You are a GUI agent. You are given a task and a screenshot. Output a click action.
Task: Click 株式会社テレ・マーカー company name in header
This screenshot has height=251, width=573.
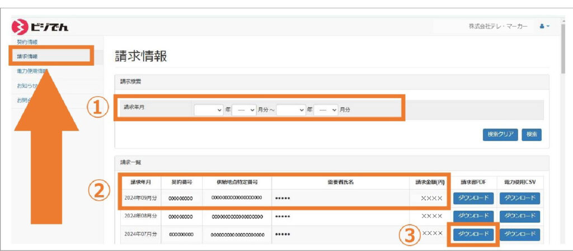click(497, 27)
